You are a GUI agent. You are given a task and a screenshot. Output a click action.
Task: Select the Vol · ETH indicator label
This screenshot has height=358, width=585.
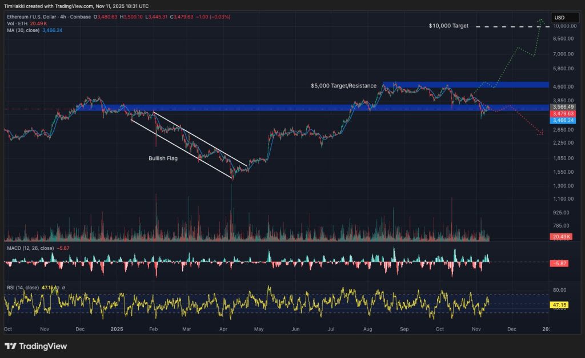point(16,23)
